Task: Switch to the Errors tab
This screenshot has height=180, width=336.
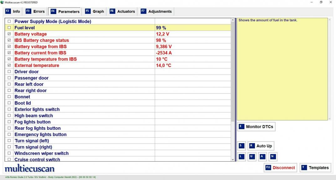Action: tap(35, 11)
